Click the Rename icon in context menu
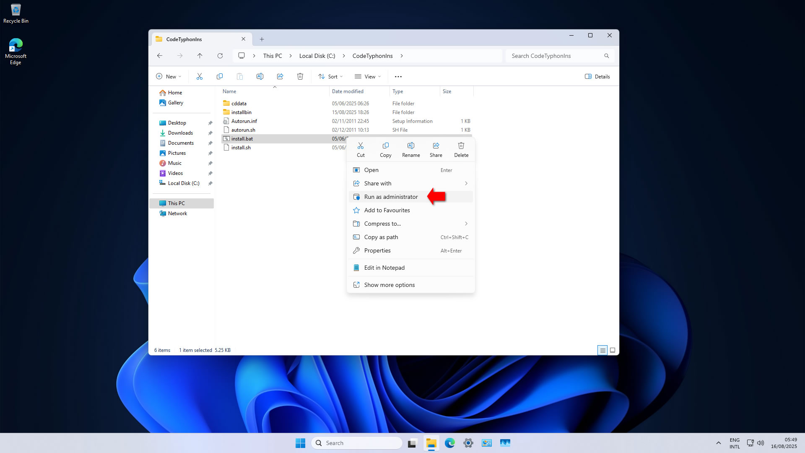This screenshot has height=453, width=805. point(411,149)
